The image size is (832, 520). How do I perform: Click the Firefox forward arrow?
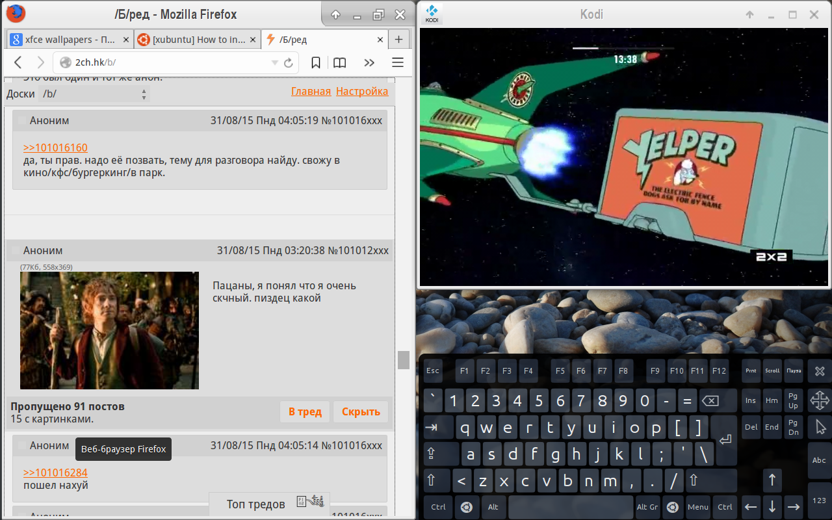(x=40, y=62)
